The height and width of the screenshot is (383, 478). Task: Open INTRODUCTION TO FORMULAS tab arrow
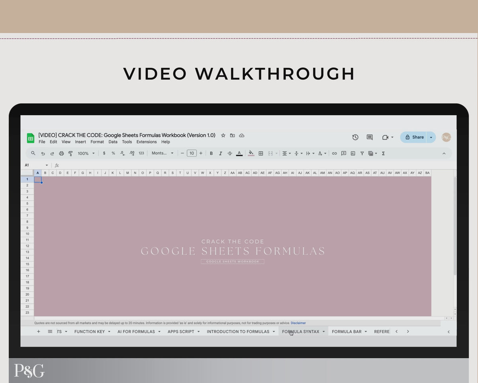274,332
